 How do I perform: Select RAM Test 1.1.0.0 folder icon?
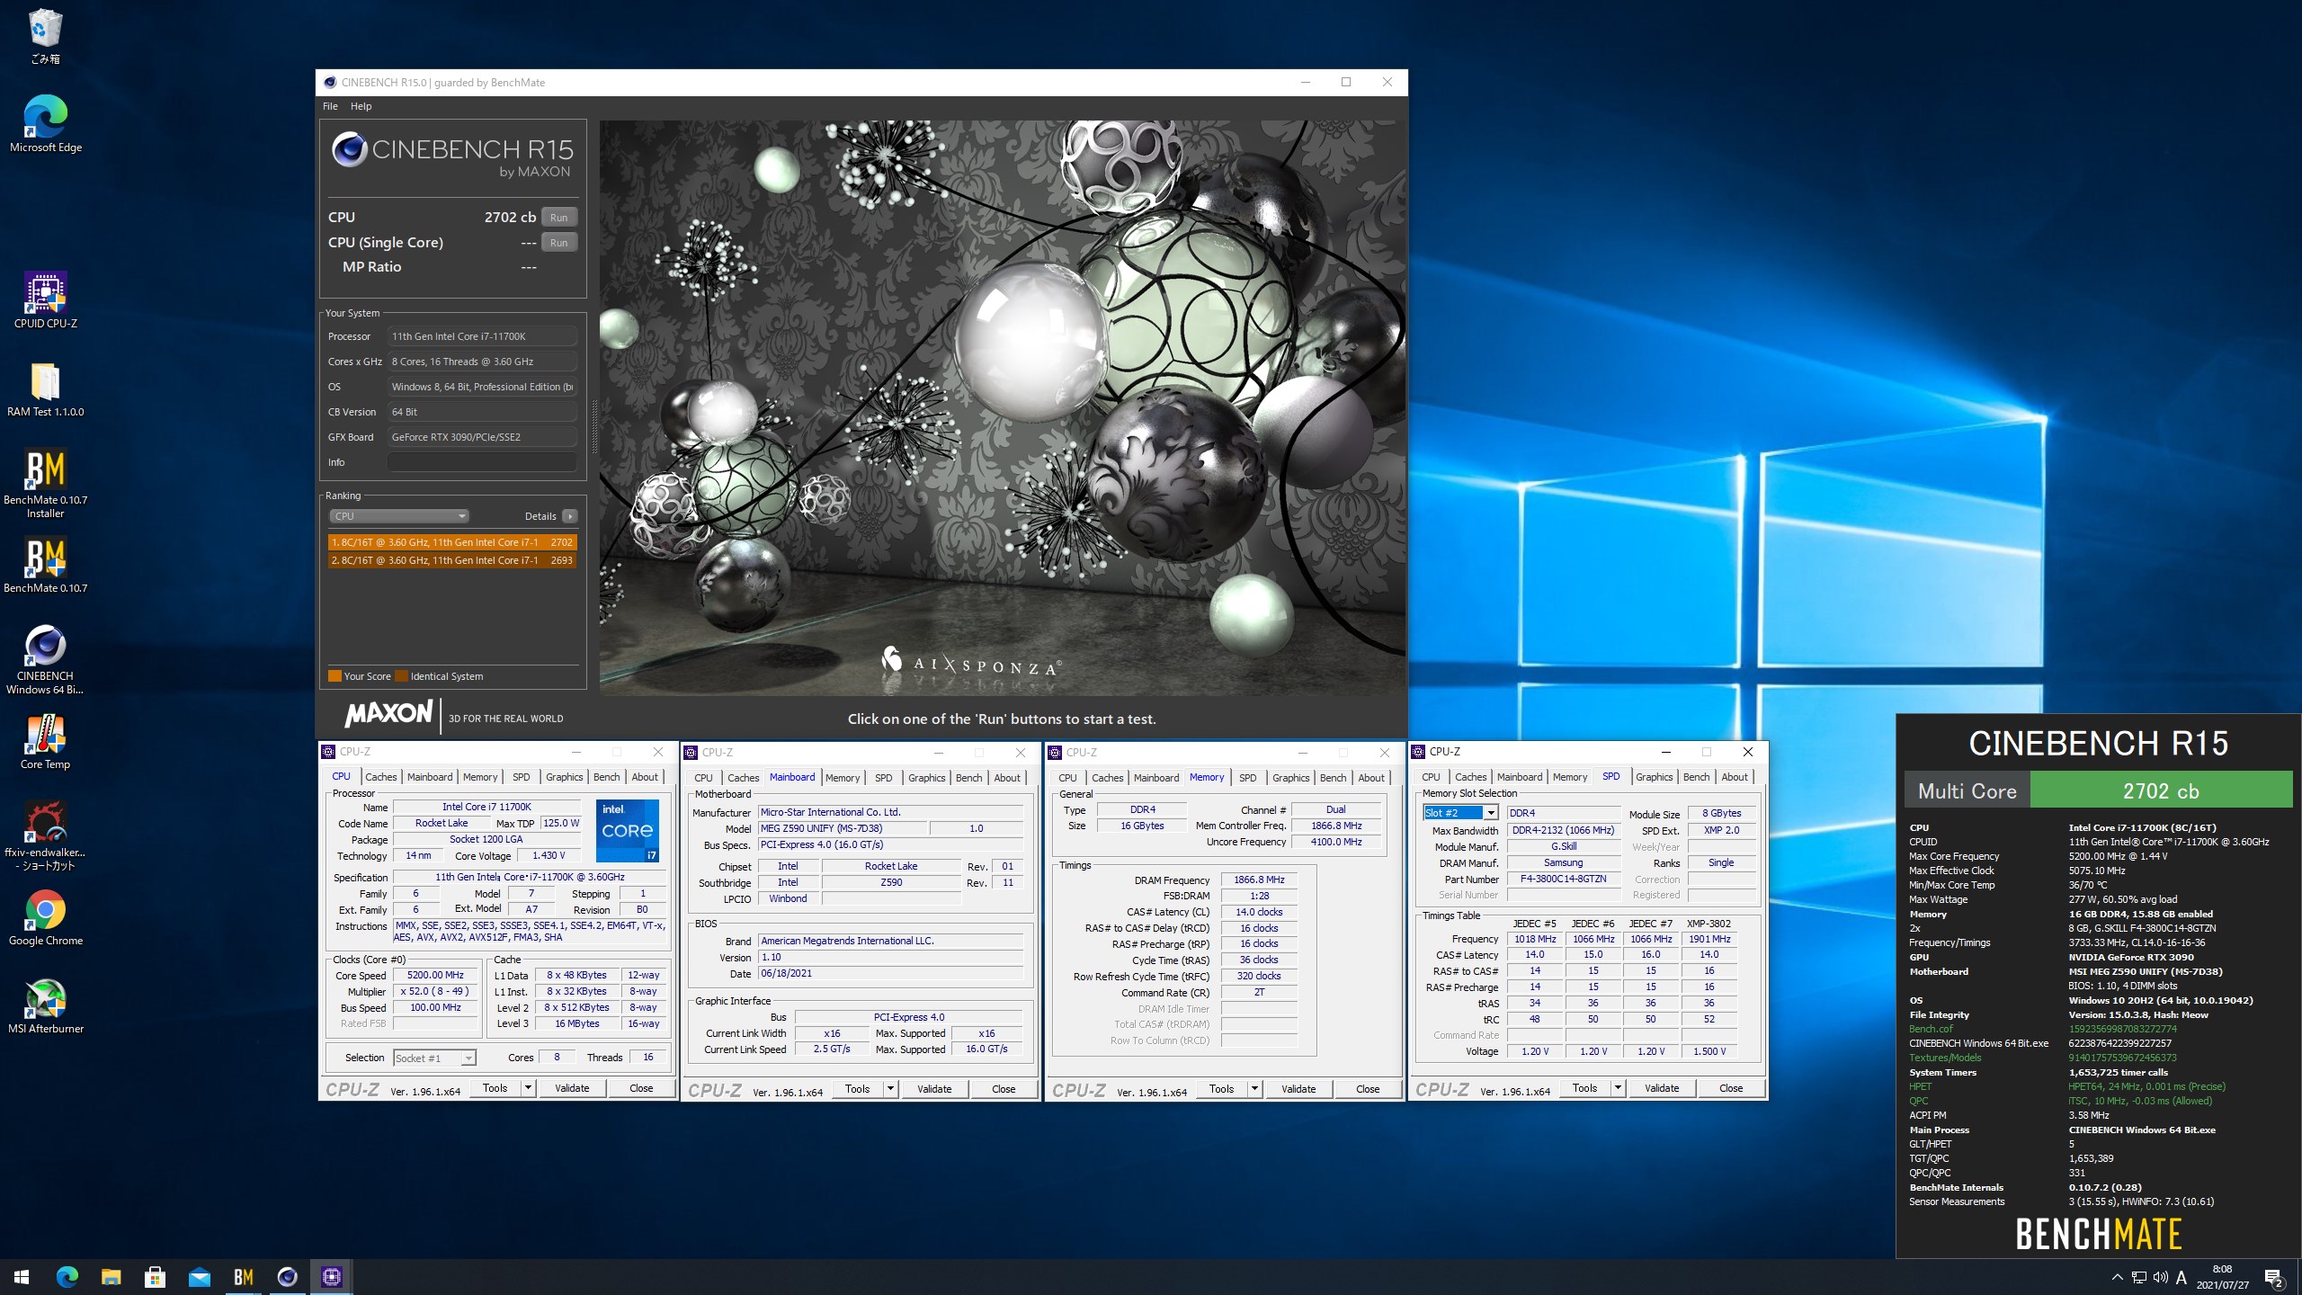coord(45,388)
